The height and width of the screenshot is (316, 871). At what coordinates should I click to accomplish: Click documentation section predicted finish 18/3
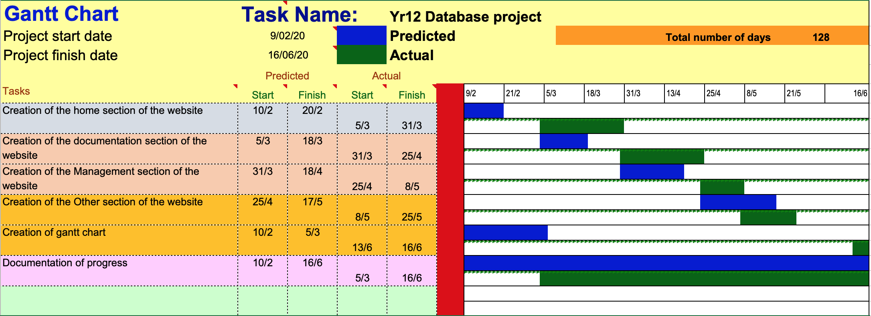(312, 141)
